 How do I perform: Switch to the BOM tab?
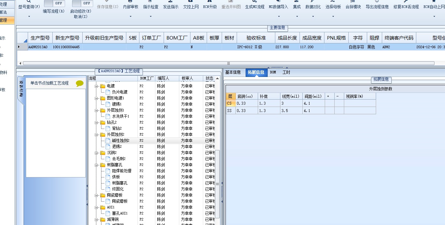click(273, 72)
